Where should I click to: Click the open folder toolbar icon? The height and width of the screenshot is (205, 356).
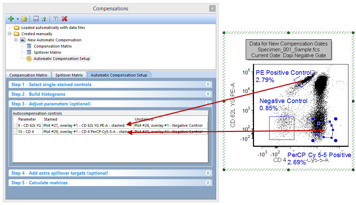(x=24, y=19)
